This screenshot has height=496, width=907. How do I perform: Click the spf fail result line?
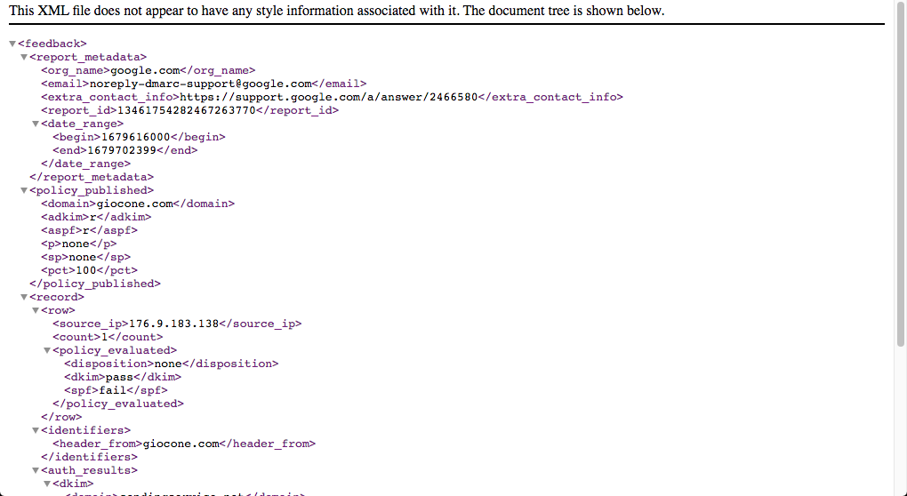116,390
